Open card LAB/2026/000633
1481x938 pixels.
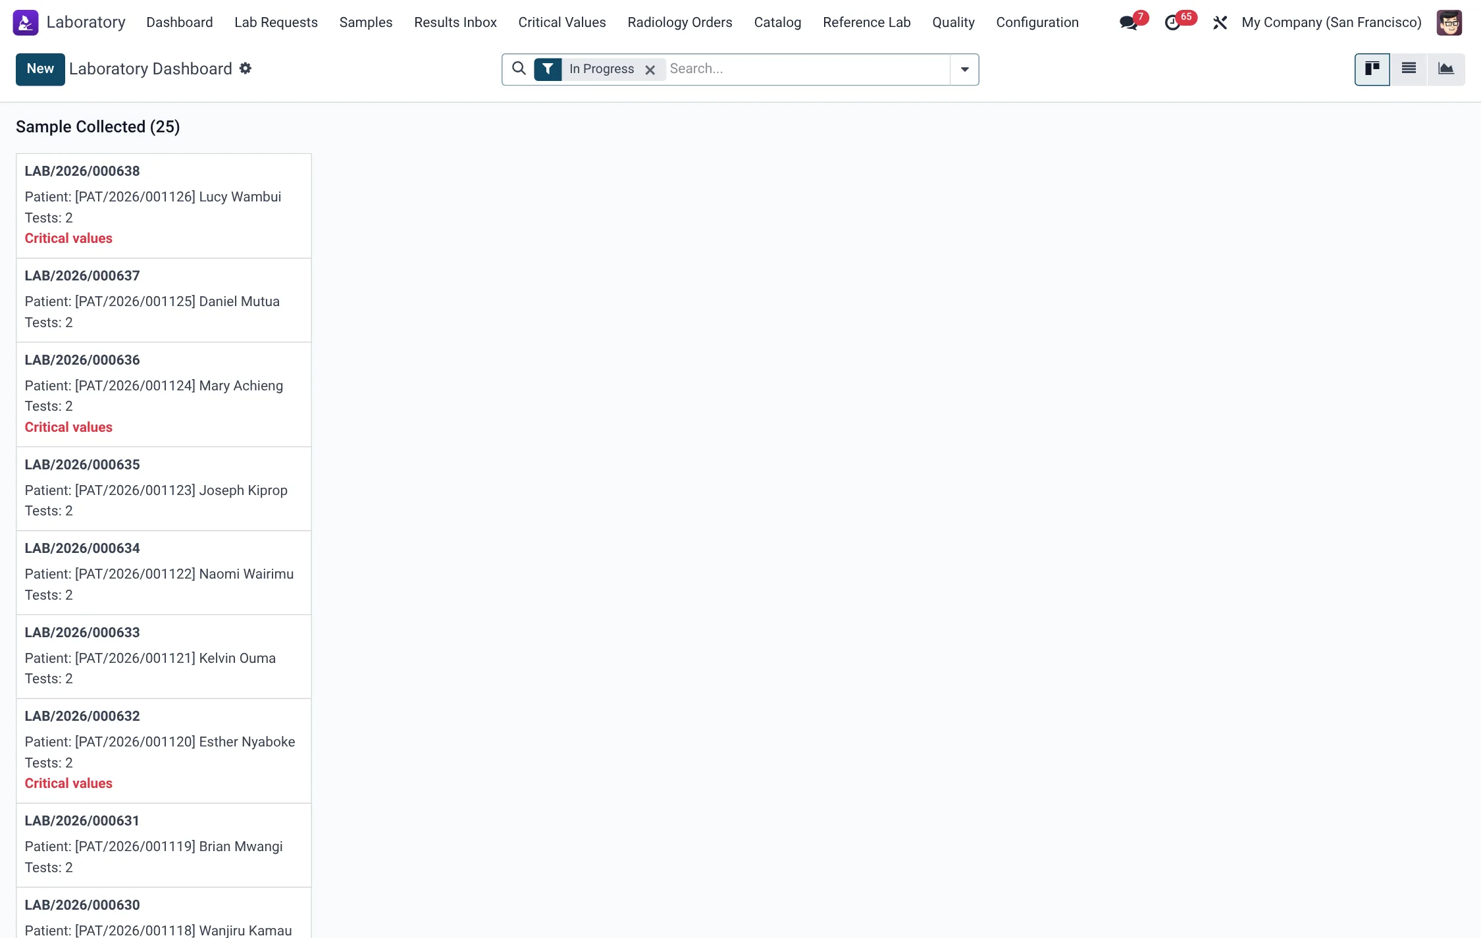(x=164, y=656)
